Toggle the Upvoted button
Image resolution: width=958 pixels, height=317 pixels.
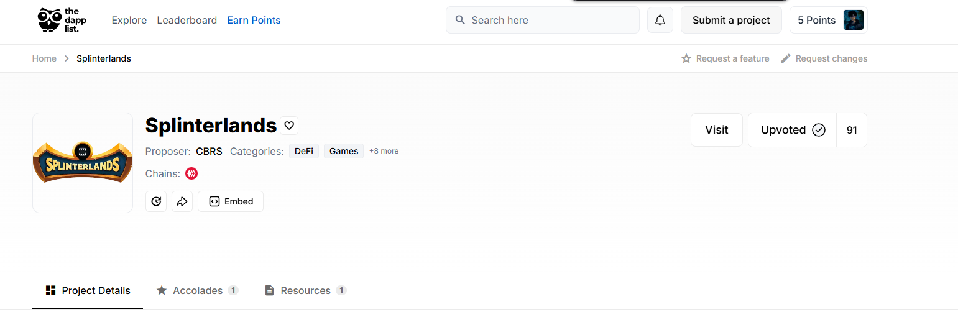pos(793,130)
